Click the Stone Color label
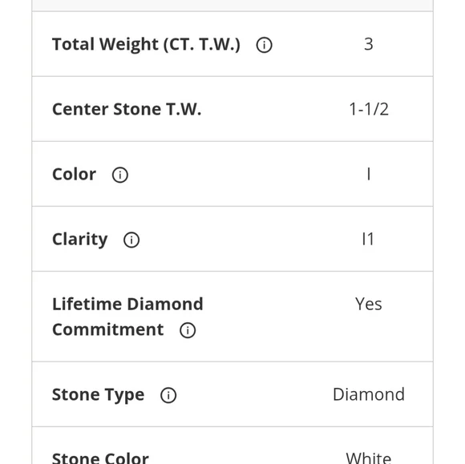 pyautogui.click(x=100, y=458)
